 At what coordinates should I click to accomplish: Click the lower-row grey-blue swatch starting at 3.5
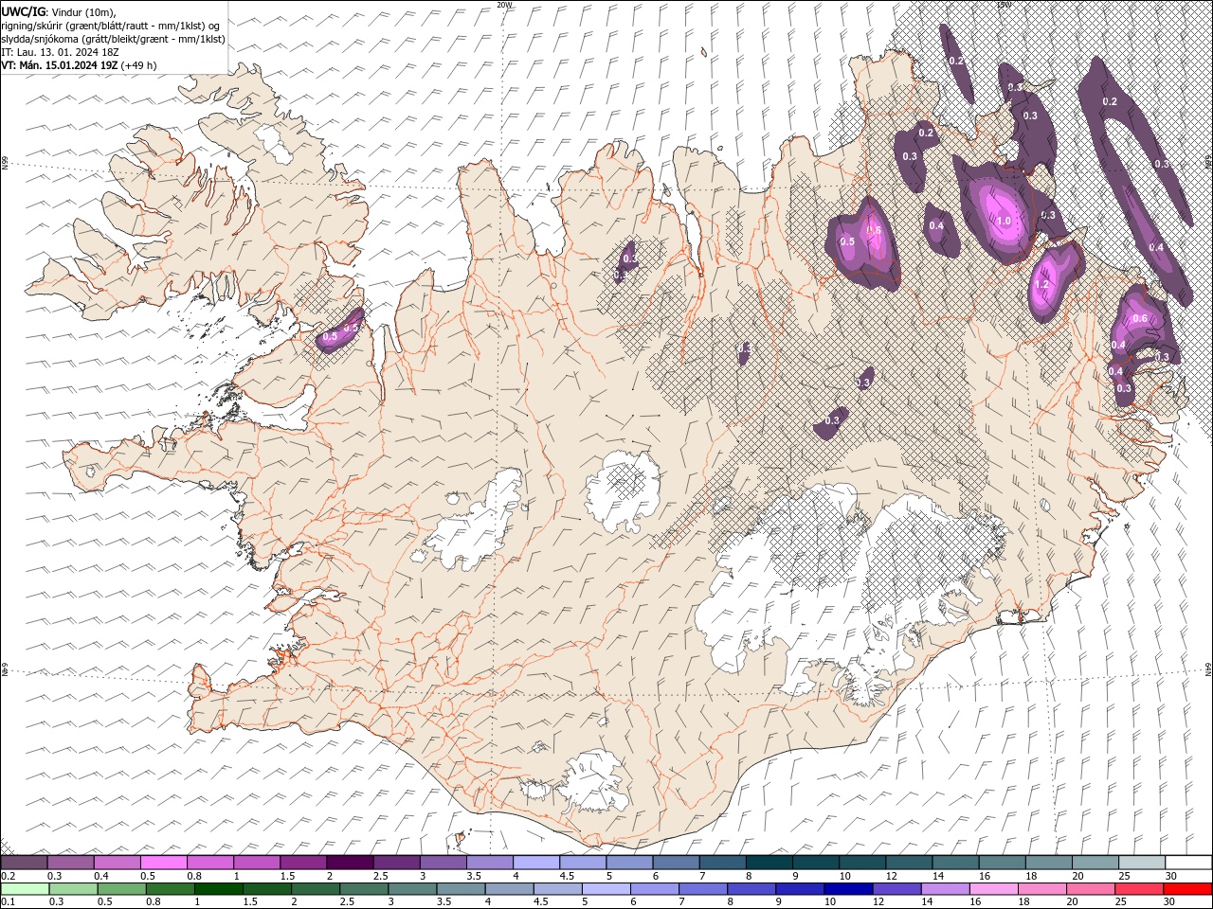pos(459,889)
